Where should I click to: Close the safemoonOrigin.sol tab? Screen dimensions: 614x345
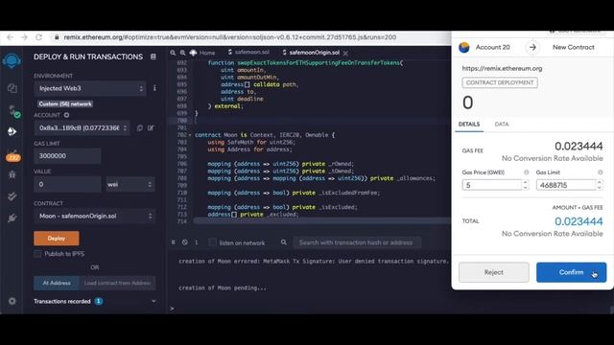point(345,53)
